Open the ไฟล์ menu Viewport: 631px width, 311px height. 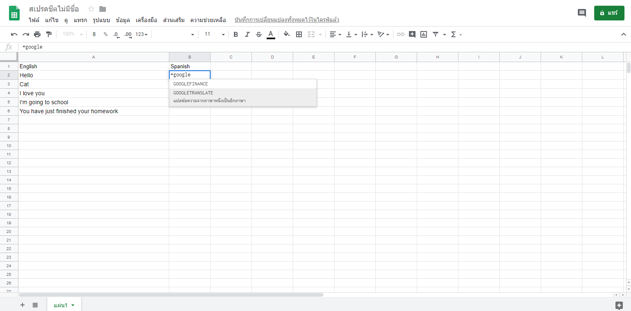pos(34,20)
